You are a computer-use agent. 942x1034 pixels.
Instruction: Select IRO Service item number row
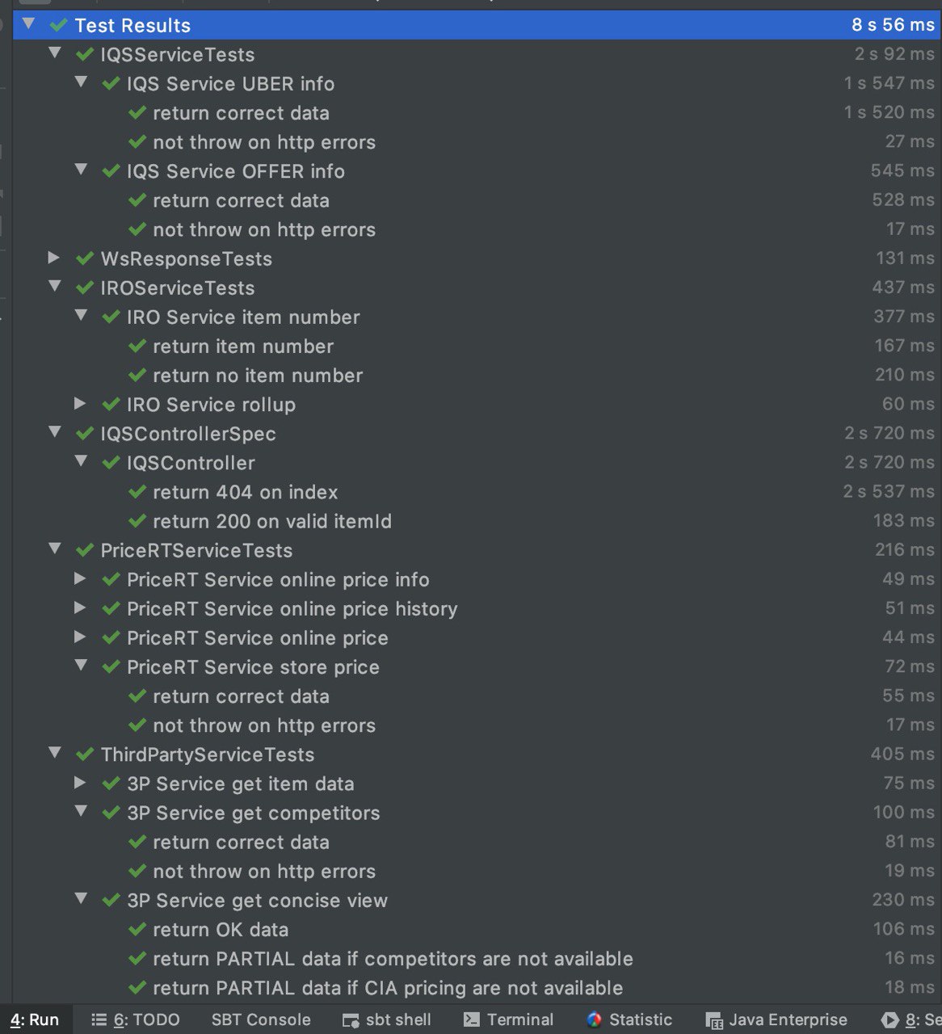(x=477, y=317)
